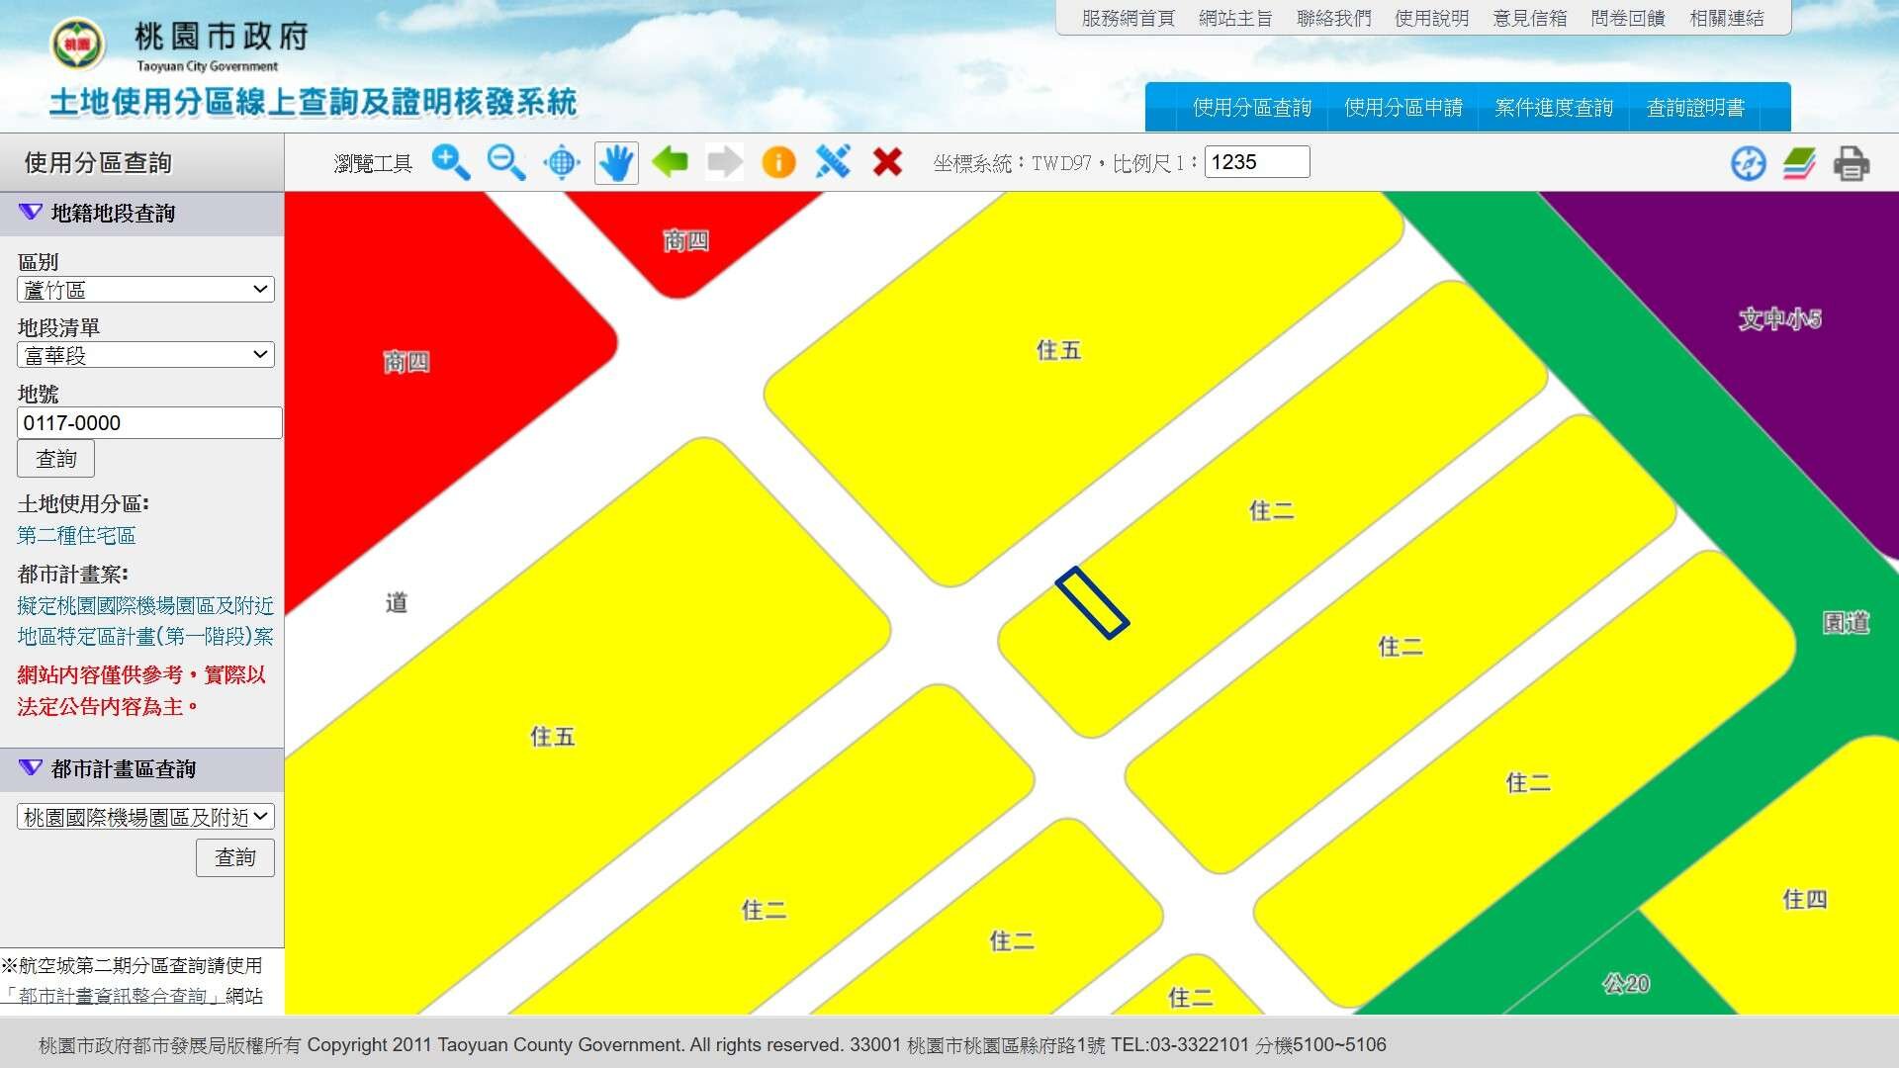Activate the pan hand tool

pyautogui.click(x=616, y=162)
